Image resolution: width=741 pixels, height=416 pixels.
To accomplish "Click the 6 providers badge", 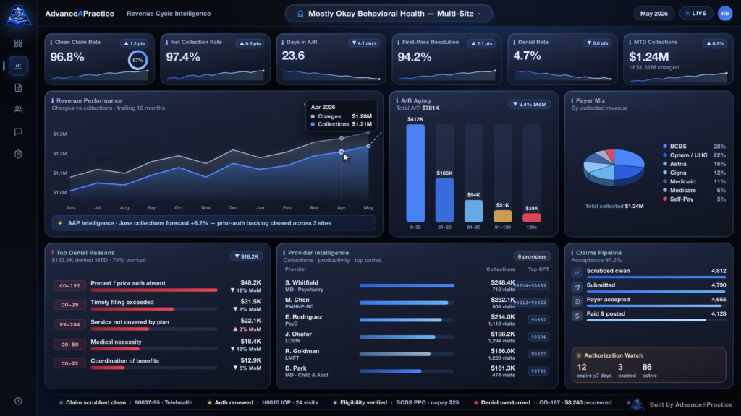I will point(532,256).
